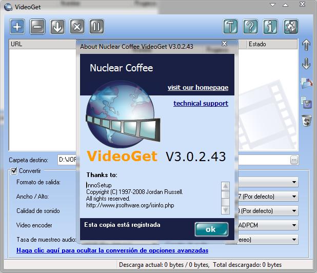The width and height of the screenshot is (317, 273).
Task: Click the documents with red arrow sidebar icon
Action: point(307,83)
